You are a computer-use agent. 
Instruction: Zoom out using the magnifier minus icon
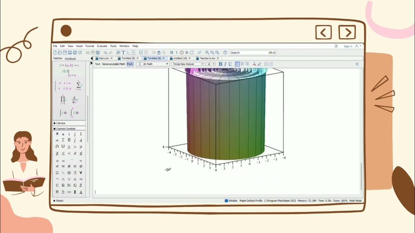pyautogui.click(x=212, y=52)
